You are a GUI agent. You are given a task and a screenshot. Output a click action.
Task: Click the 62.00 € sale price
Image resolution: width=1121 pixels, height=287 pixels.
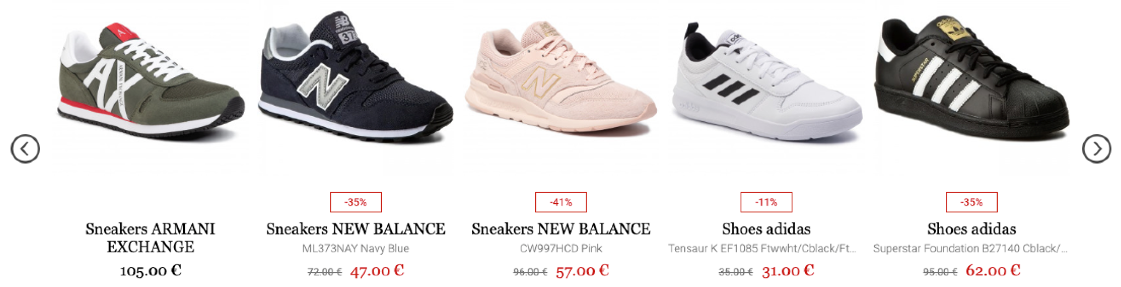[x=993, y=271]
